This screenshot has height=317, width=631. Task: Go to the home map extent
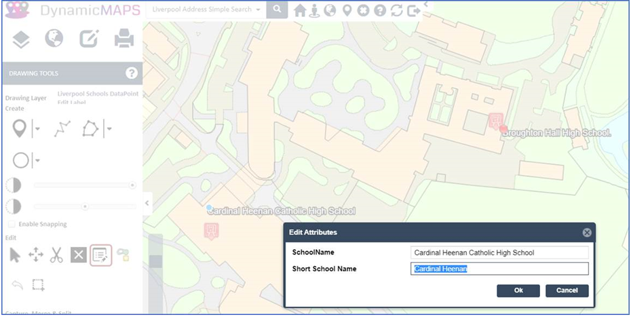click(x=300, y=10)
